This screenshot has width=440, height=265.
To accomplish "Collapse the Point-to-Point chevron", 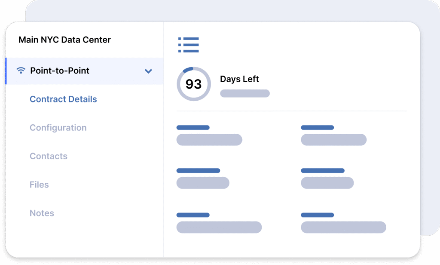I will 148,71.
